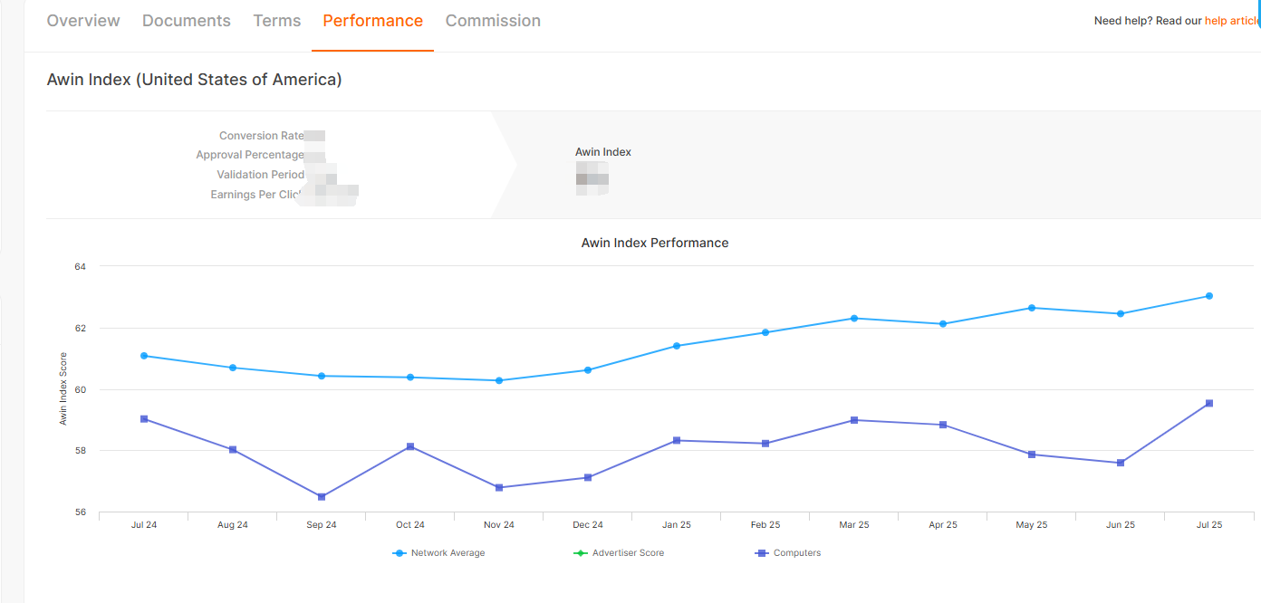Click Network Average data point for Apr 25

pyautogui.click(x=943, y=324)
